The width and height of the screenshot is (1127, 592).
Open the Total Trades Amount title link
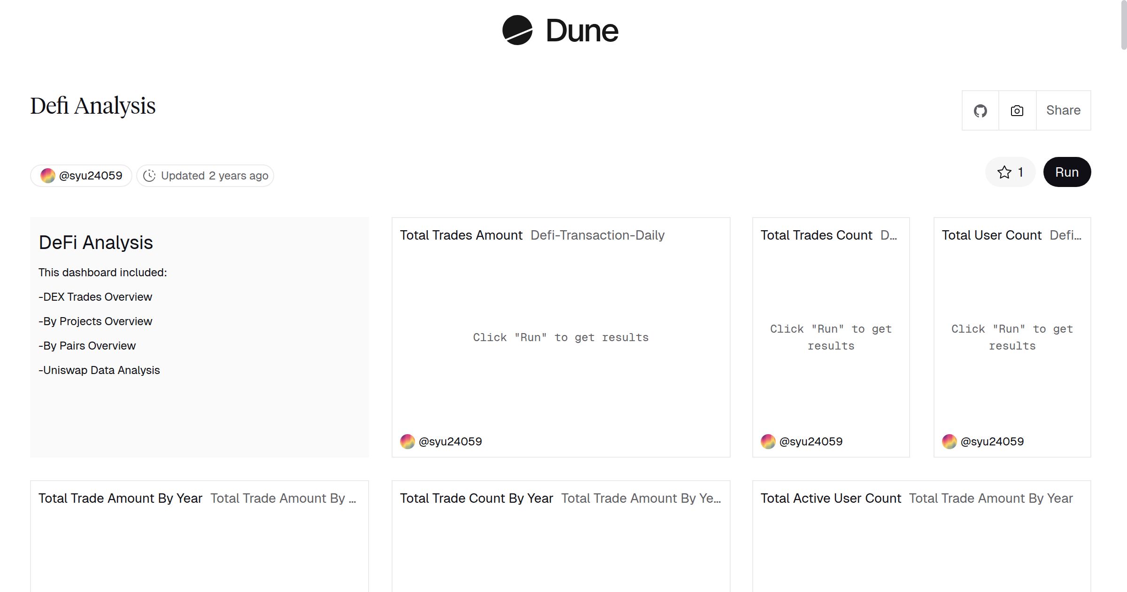point(461,235)
